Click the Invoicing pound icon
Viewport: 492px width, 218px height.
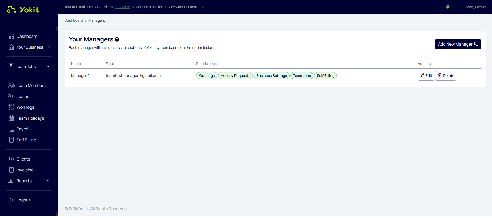[x=11, y=170]
